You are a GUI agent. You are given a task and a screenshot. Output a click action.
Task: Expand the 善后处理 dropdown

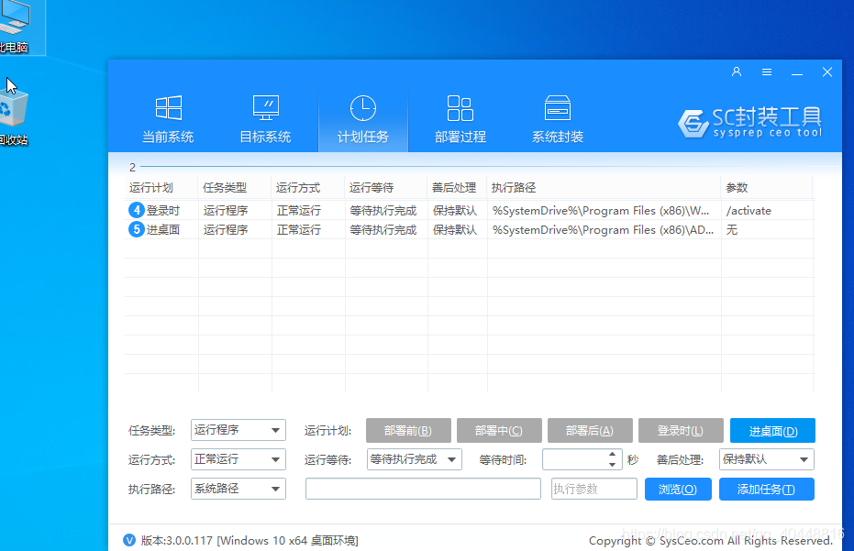(x=767, y=459)
